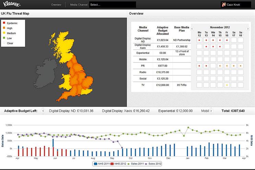Toggle PR Monday 12 cell
Viewport: 255px width, 170px height.
click(199, 66)
